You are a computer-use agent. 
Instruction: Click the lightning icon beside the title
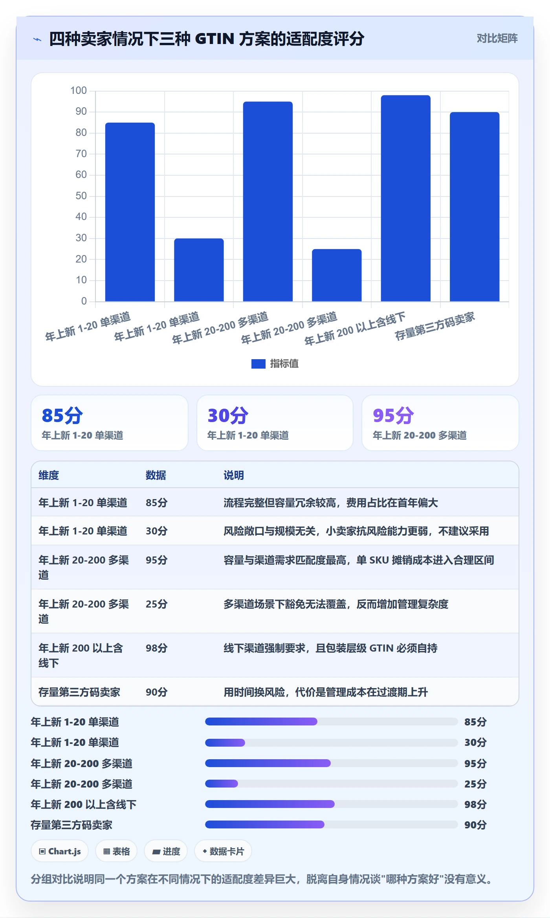click(x=37, y=39)
